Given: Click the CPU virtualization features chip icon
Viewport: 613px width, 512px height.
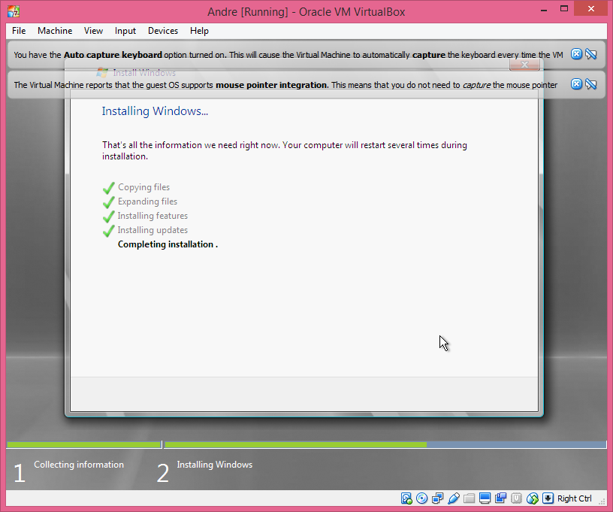Looking at the screenshot, I should (516, 498).
